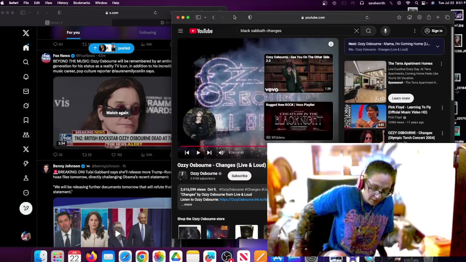Screen dimensions: 466x262
Task: Open the Safari menu in menu bar
Action: click(13, 3)
